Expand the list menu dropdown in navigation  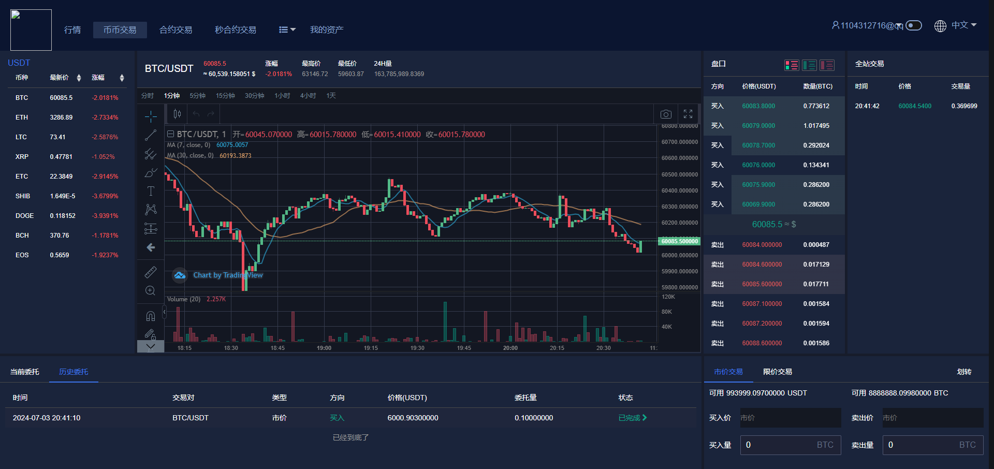(287, 30)
